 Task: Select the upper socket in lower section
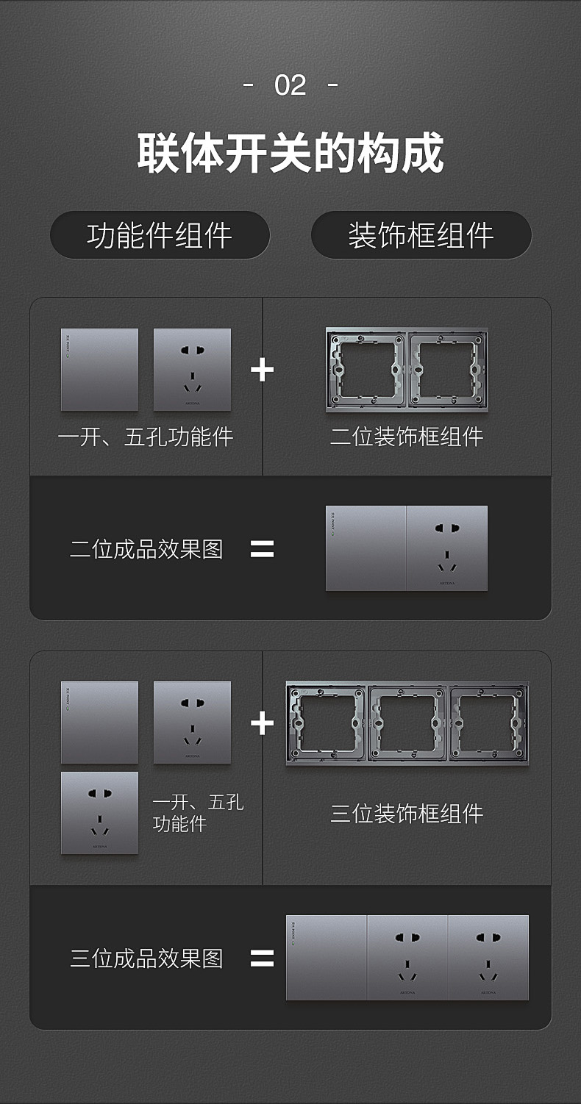pyautogui.click(x=192, y=723)
